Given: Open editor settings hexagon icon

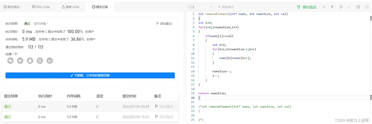Looking at the screenshot, I should 358,7.
